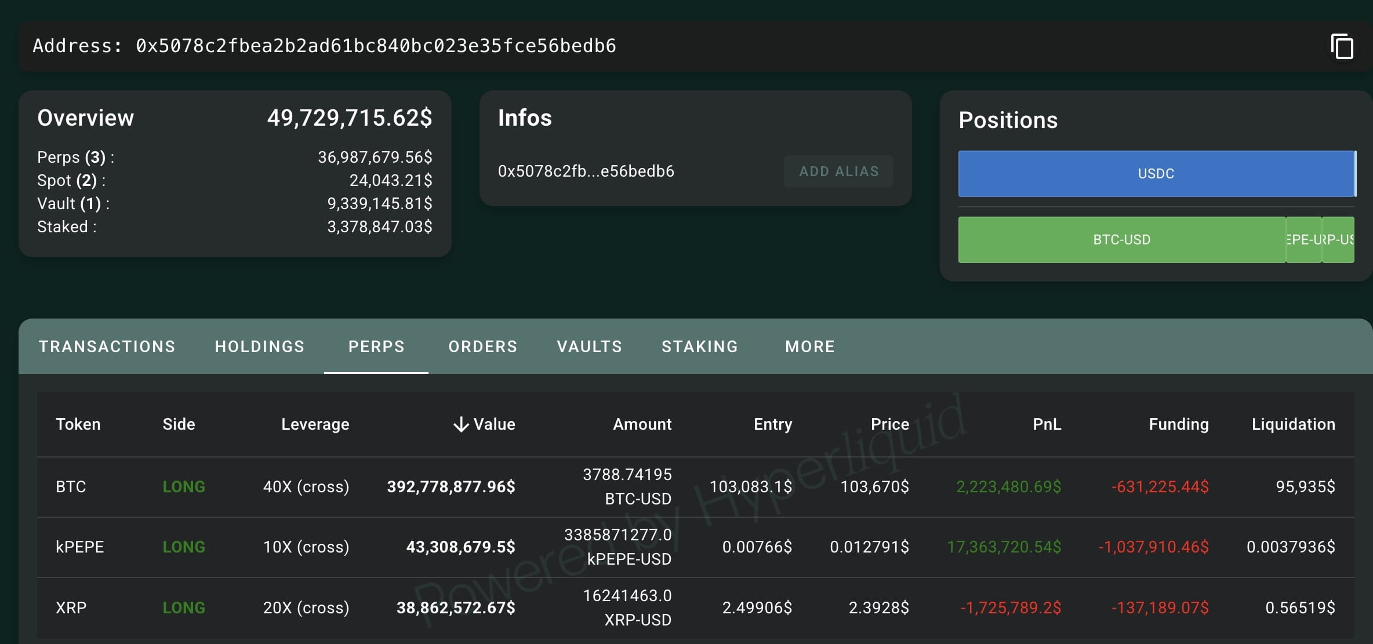Switch to the ORDERS tab
This screenshot has height=644, width=1373.
point(482,346)
